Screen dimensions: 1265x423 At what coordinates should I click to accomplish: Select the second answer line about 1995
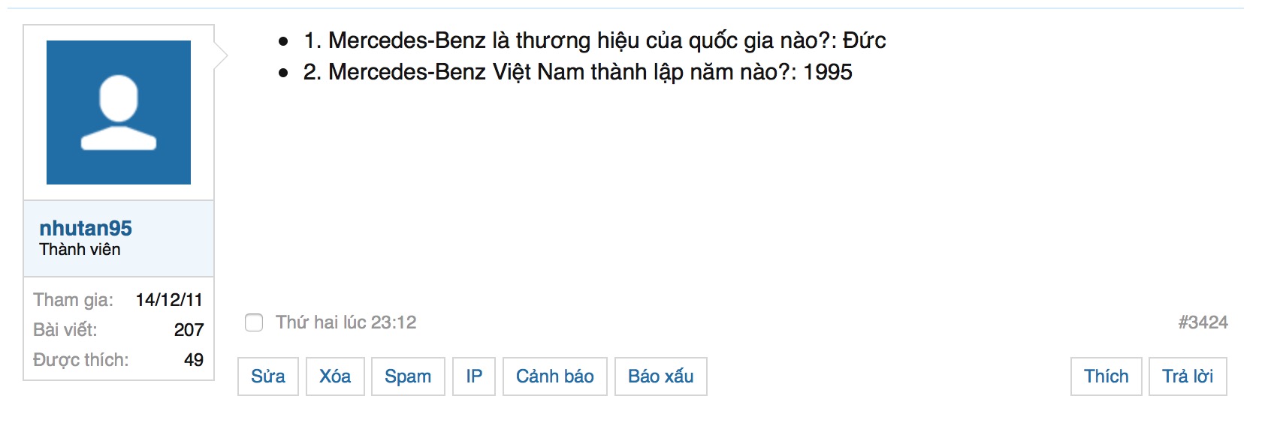click(x=578, y=72)
